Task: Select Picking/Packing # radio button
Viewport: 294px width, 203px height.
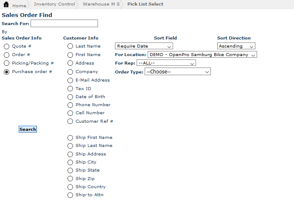Action: pos(6,63)
